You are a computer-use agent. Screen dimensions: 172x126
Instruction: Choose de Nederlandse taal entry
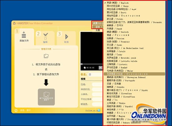tap(134, 48)
